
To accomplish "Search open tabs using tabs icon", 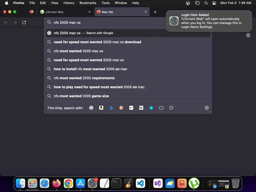I will (161, 108).
